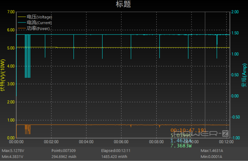The height and width of the screenshot is (161, 248).
Task: Select the 安培(Amp) right axis label
Action: tap(244, 75)
